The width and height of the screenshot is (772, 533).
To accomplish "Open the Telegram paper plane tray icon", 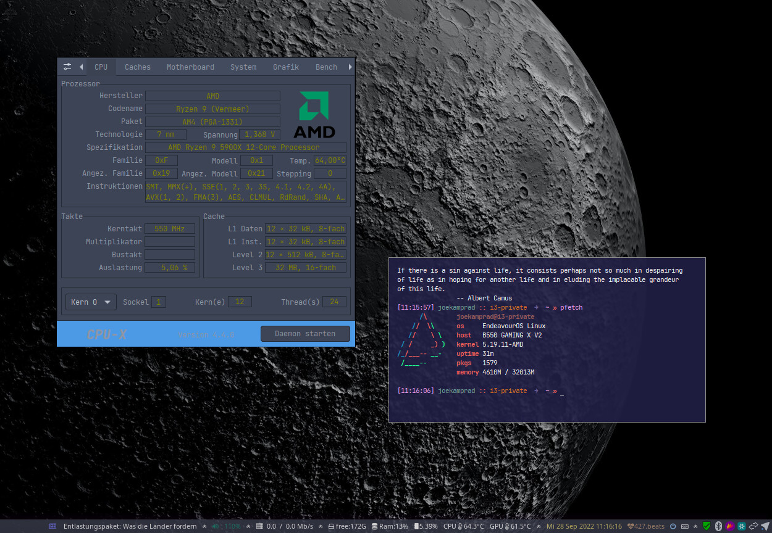I will pos(765,526).
